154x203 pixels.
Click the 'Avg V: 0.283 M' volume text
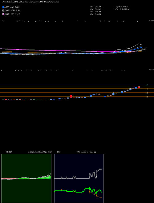[122, 7]
